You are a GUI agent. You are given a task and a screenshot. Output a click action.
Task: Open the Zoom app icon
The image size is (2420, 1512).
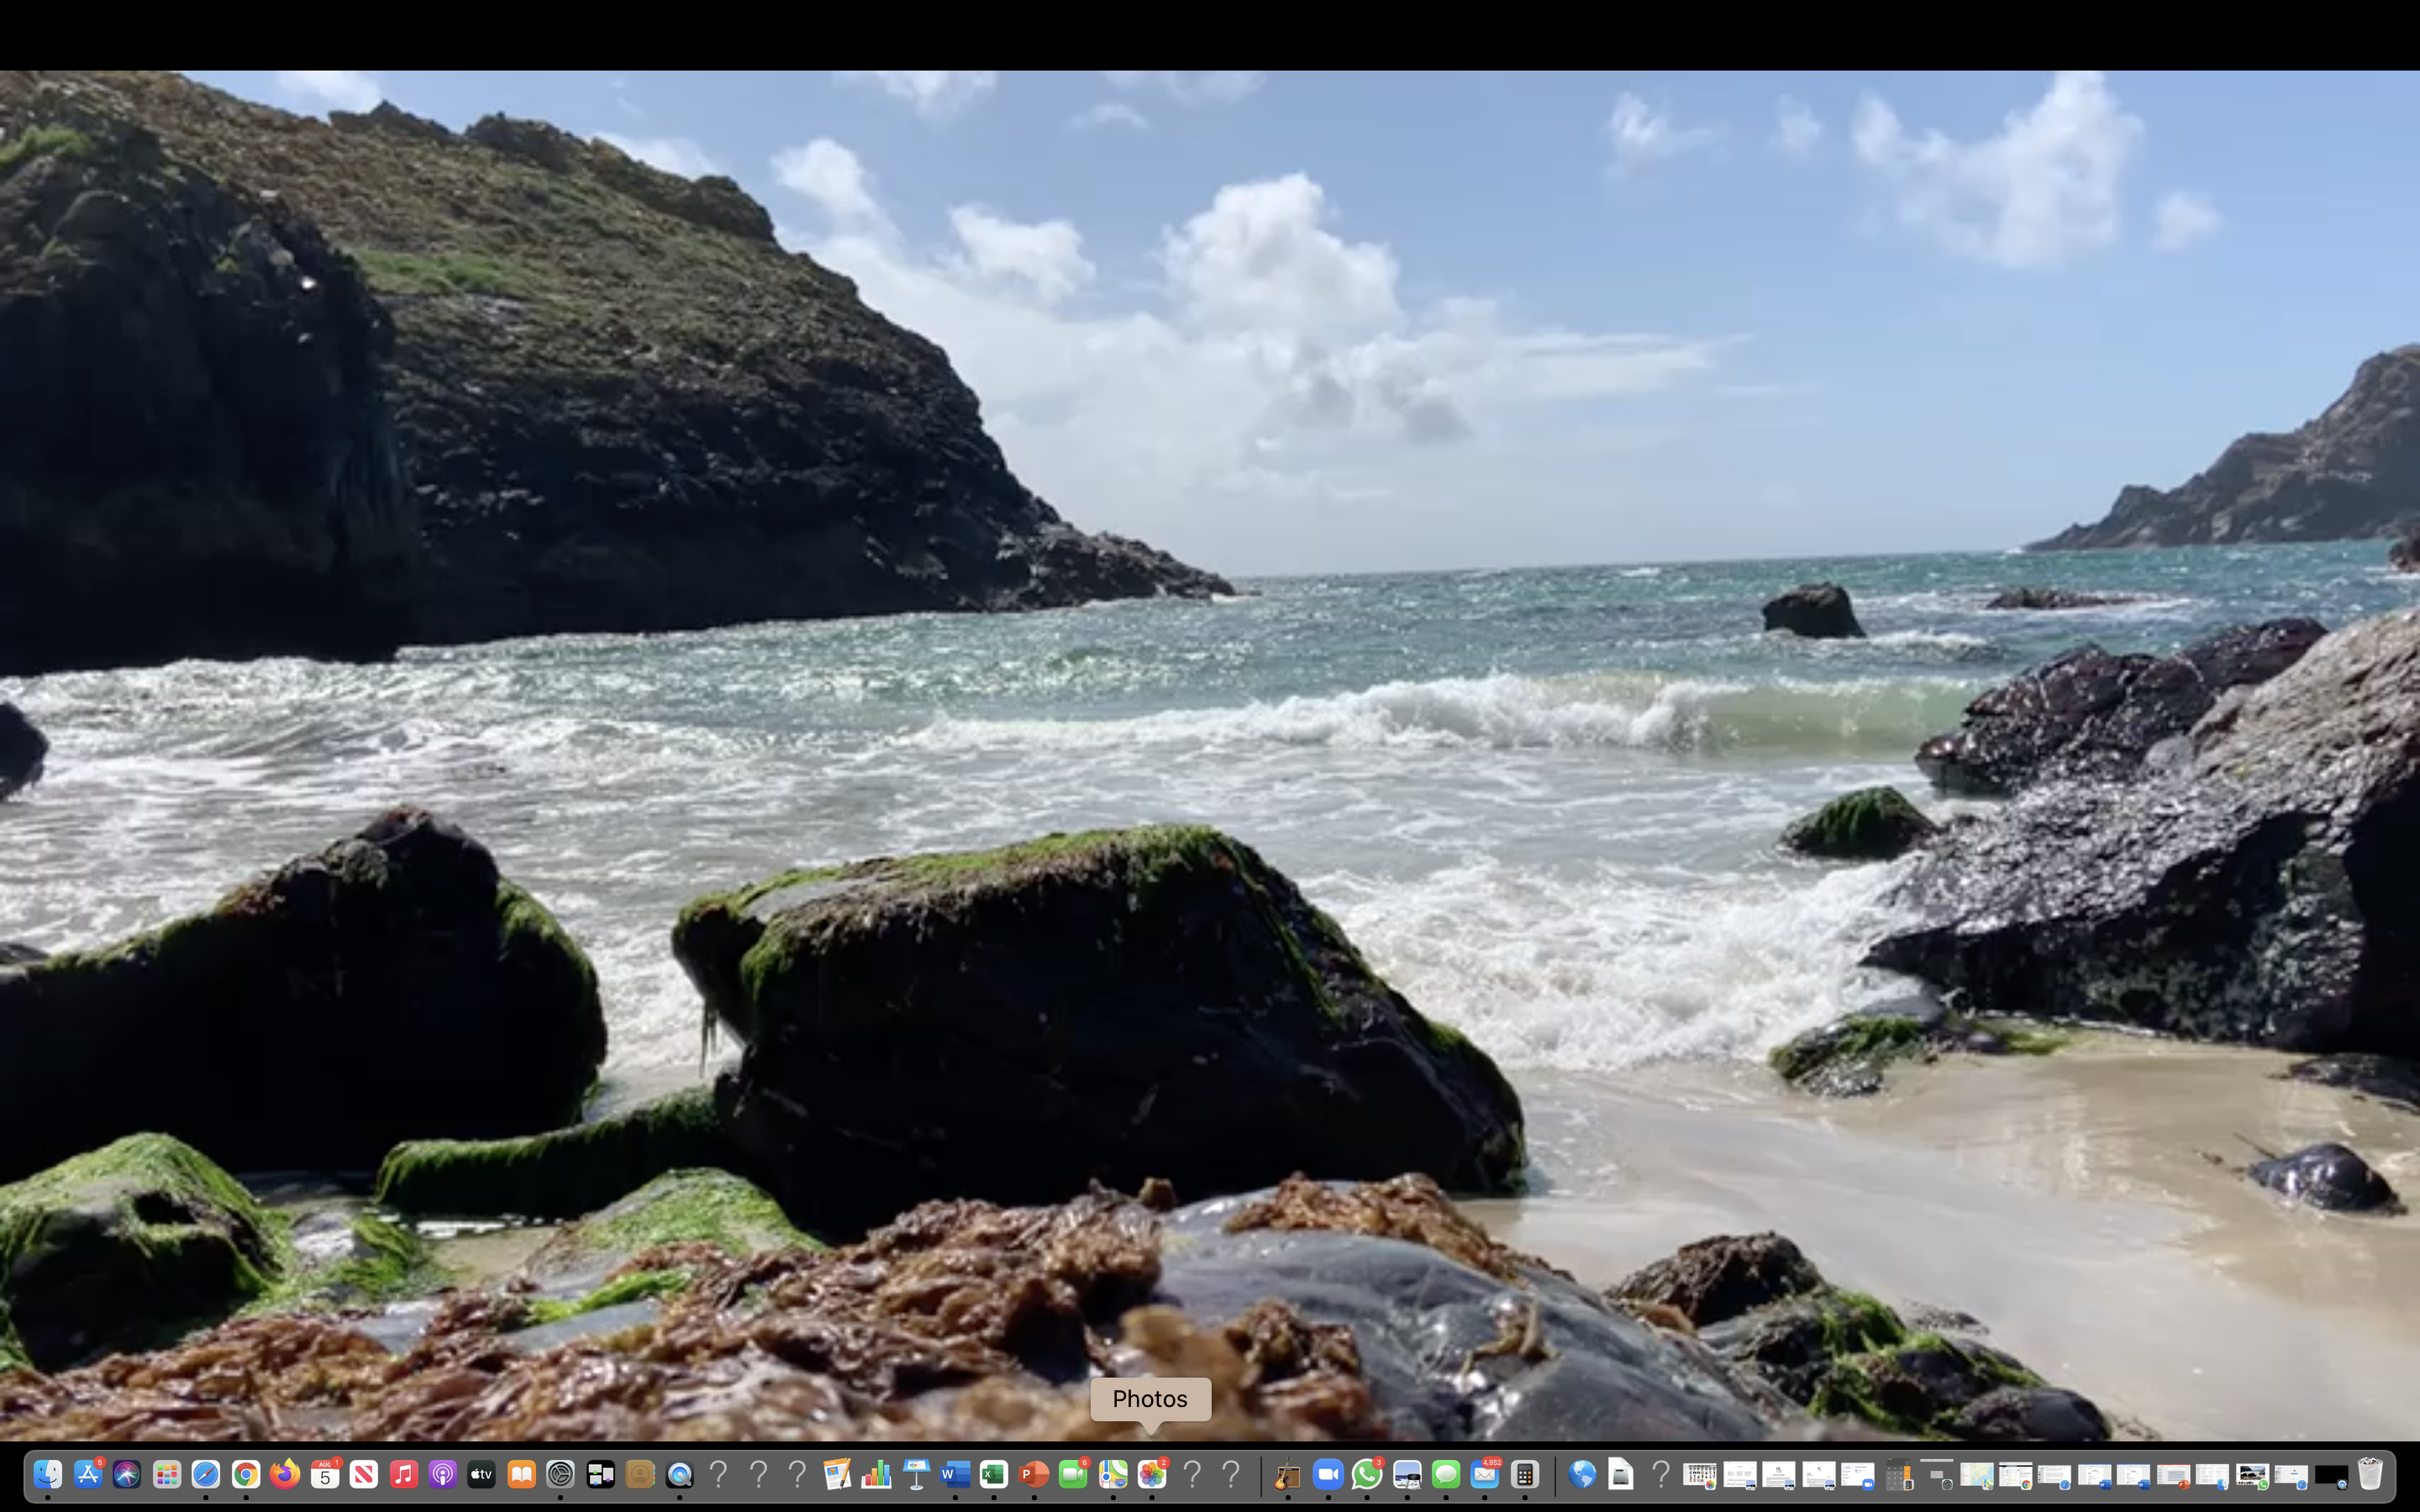point(1328,1474)
